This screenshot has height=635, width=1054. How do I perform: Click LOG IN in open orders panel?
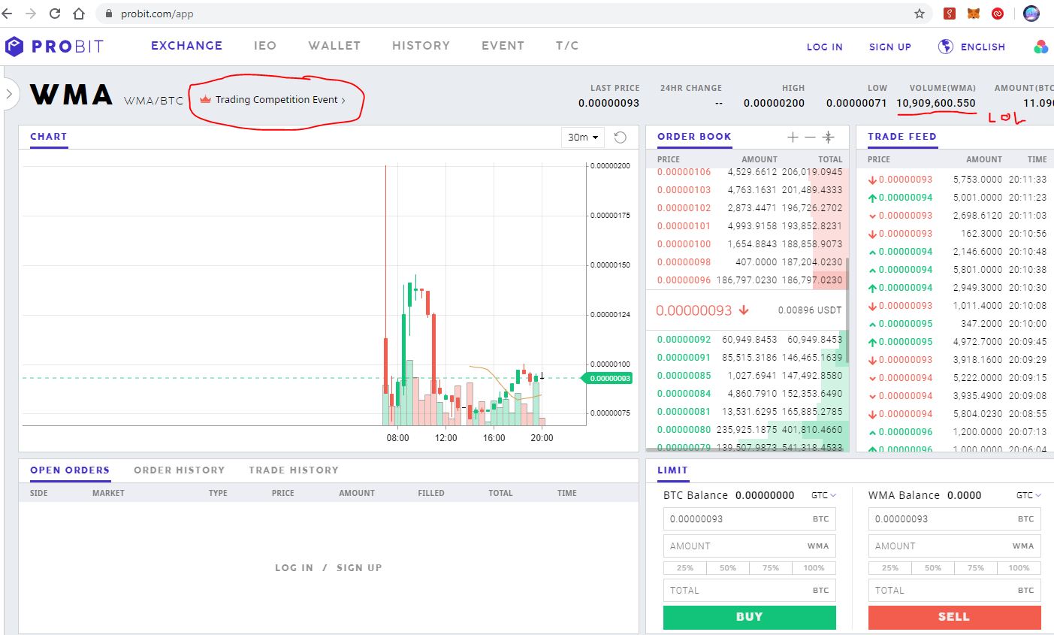click(294, 567)
